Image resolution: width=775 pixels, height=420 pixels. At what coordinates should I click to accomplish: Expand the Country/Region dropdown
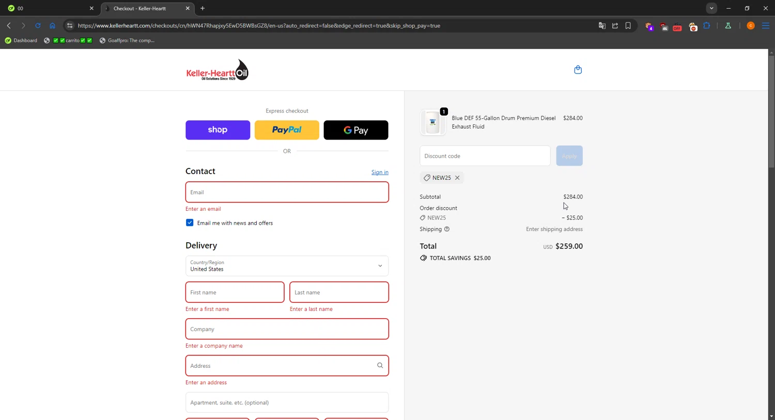[287, 266]
